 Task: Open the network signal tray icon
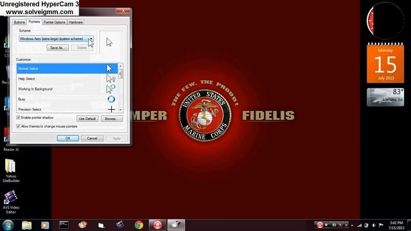[360, 225]
